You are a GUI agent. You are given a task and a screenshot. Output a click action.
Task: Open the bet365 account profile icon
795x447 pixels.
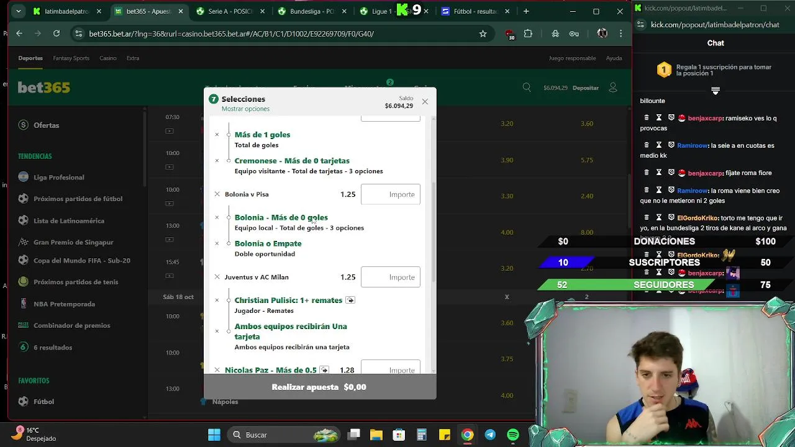coord(613,88)
